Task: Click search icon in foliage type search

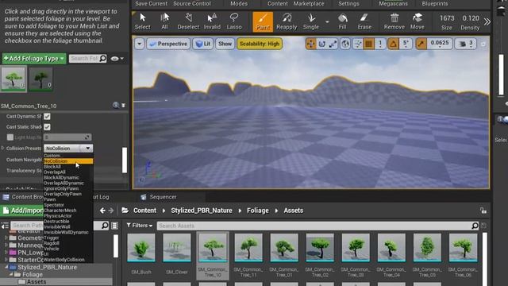Action: point(102,58)
